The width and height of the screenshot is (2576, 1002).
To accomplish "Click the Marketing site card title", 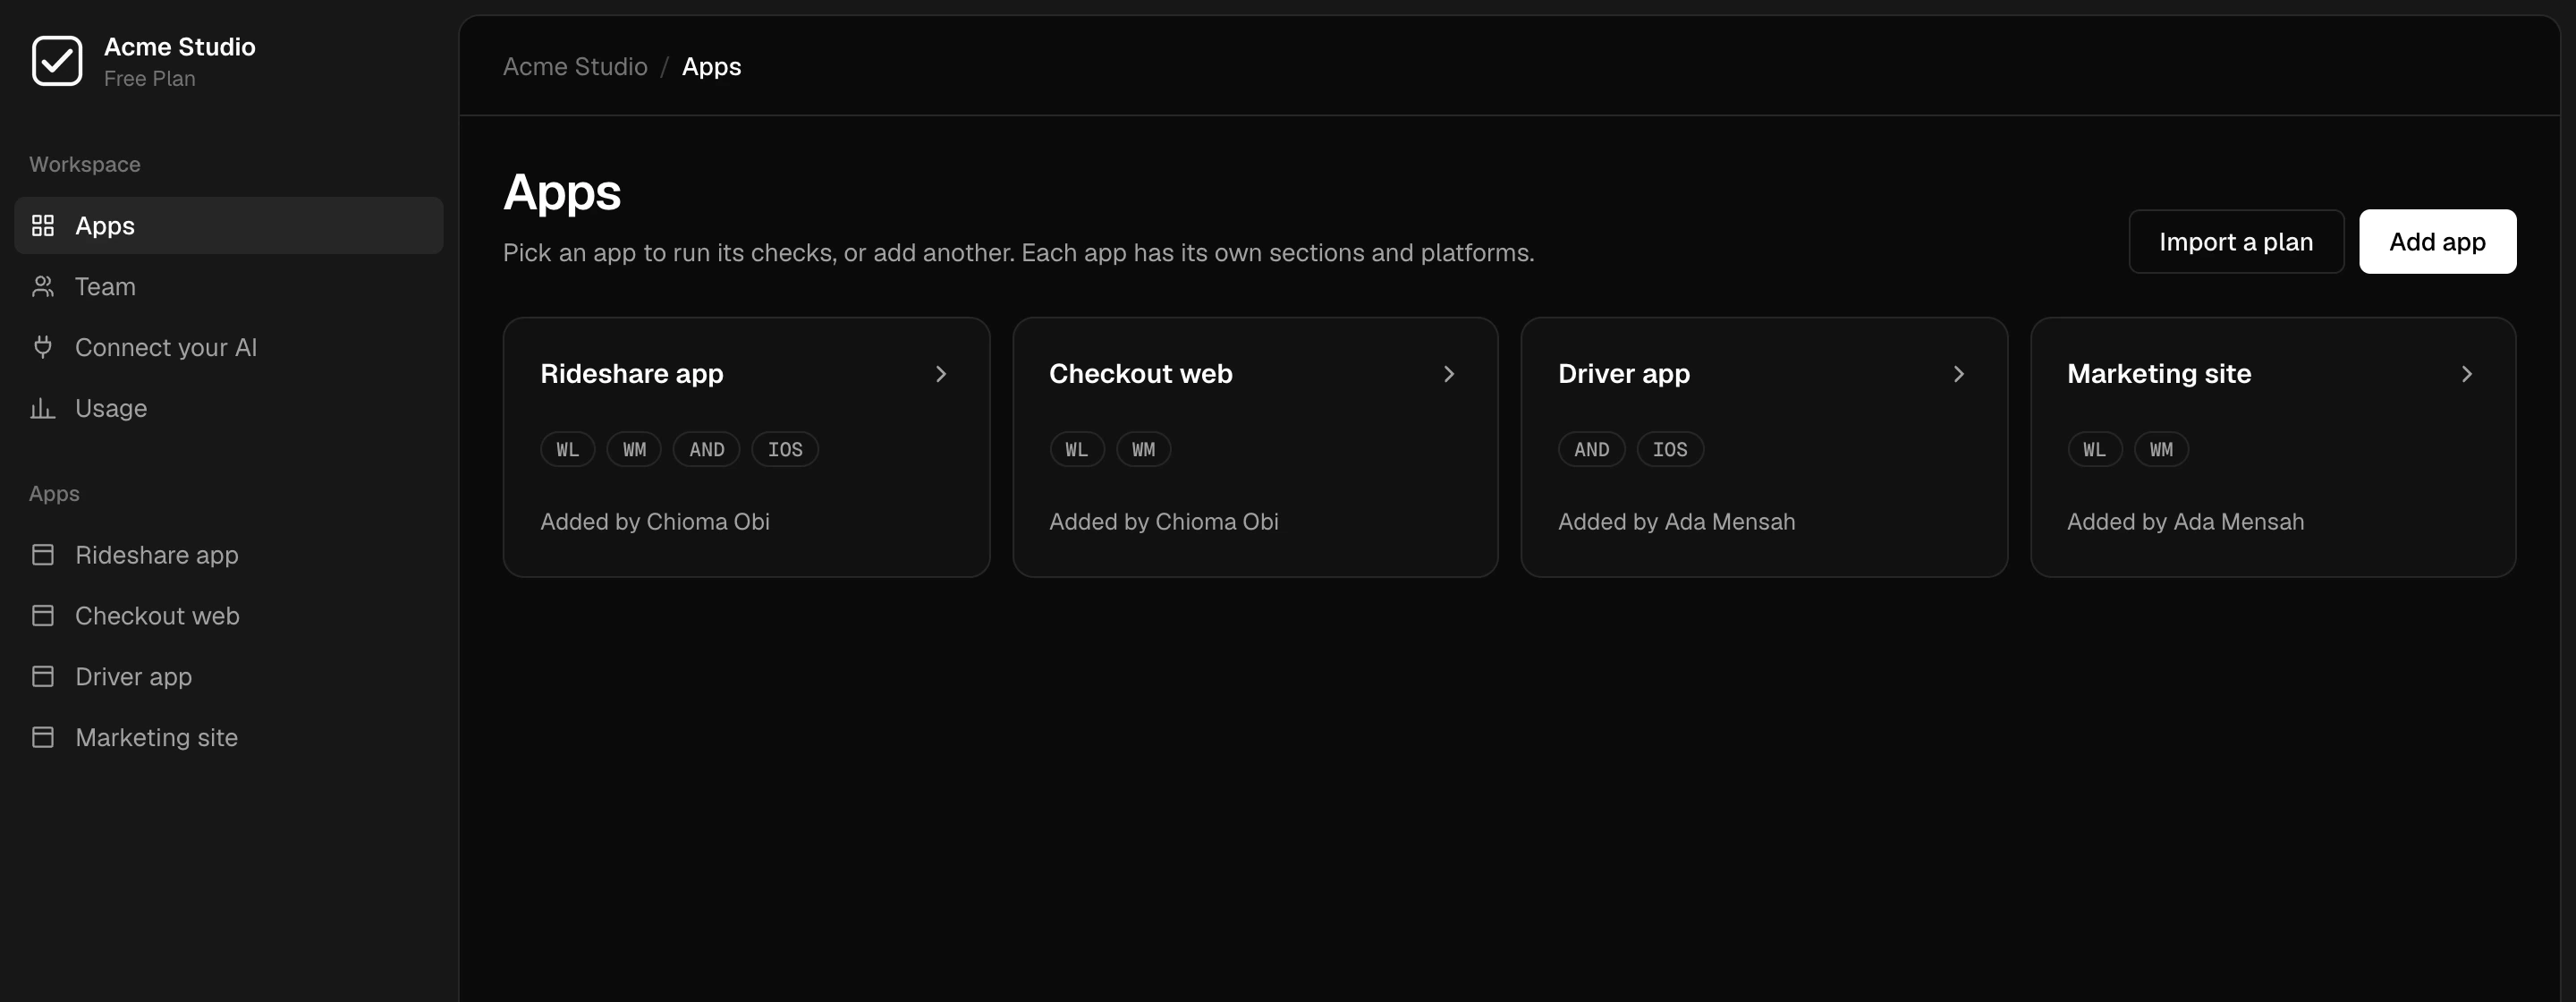I will point(2159,374).
